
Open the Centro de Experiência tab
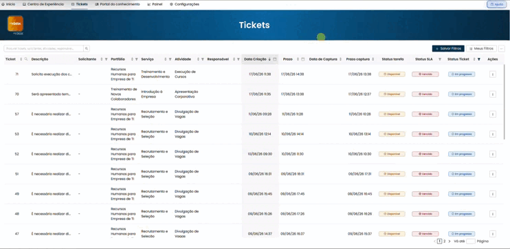click(43, 4)
